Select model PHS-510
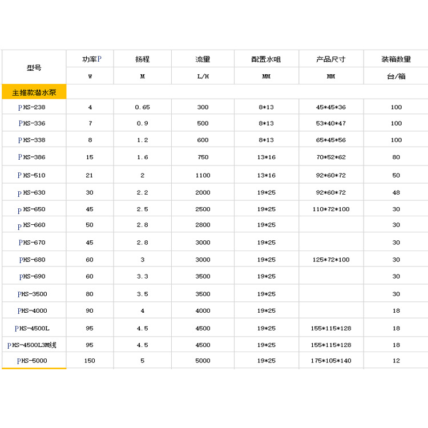The image size is (428, 428). [x=31, y=175]
